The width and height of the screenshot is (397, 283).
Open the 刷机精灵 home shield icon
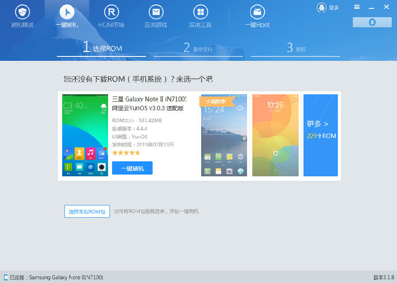(x=22, y=12)
